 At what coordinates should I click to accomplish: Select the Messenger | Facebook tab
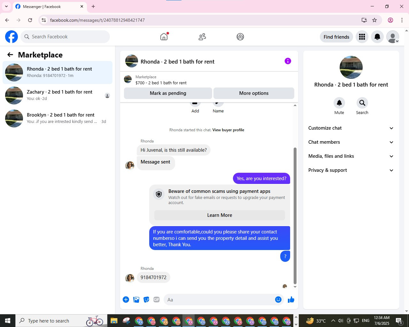tap(50, 6)
